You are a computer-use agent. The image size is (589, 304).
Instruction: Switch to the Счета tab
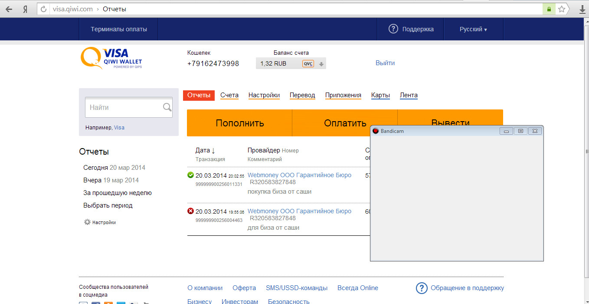coord(229,95)
